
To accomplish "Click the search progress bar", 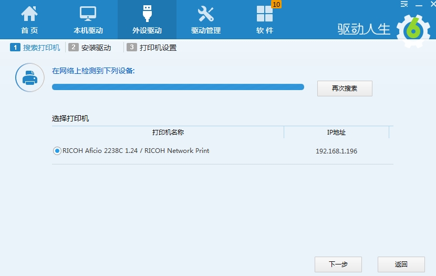I will point(178,87).
